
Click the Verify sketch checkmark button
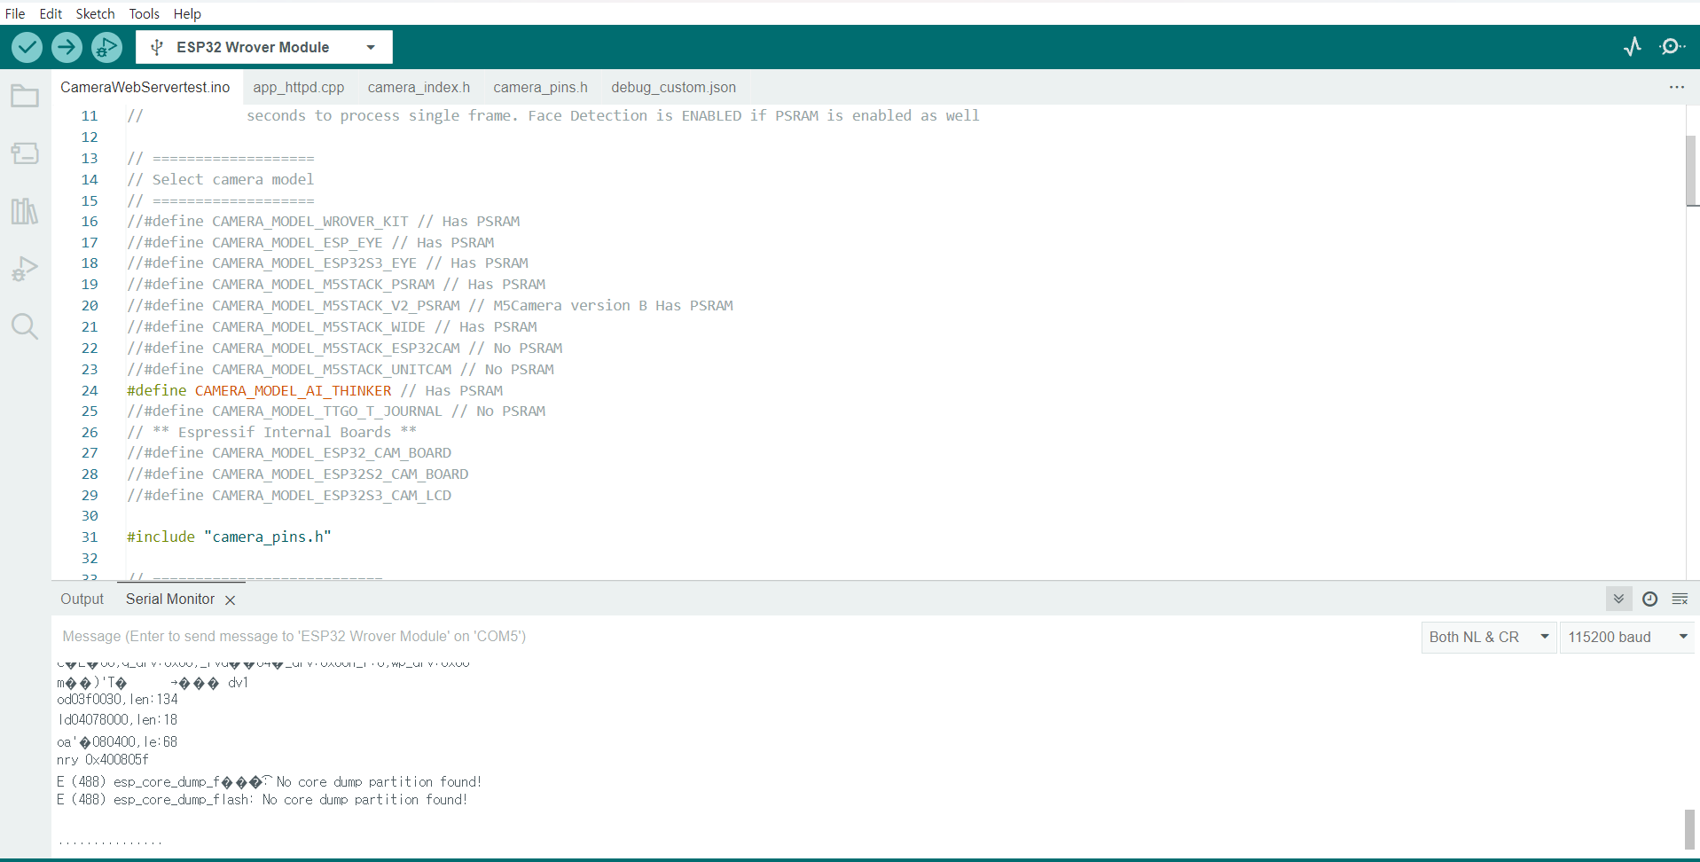[27, 47]
